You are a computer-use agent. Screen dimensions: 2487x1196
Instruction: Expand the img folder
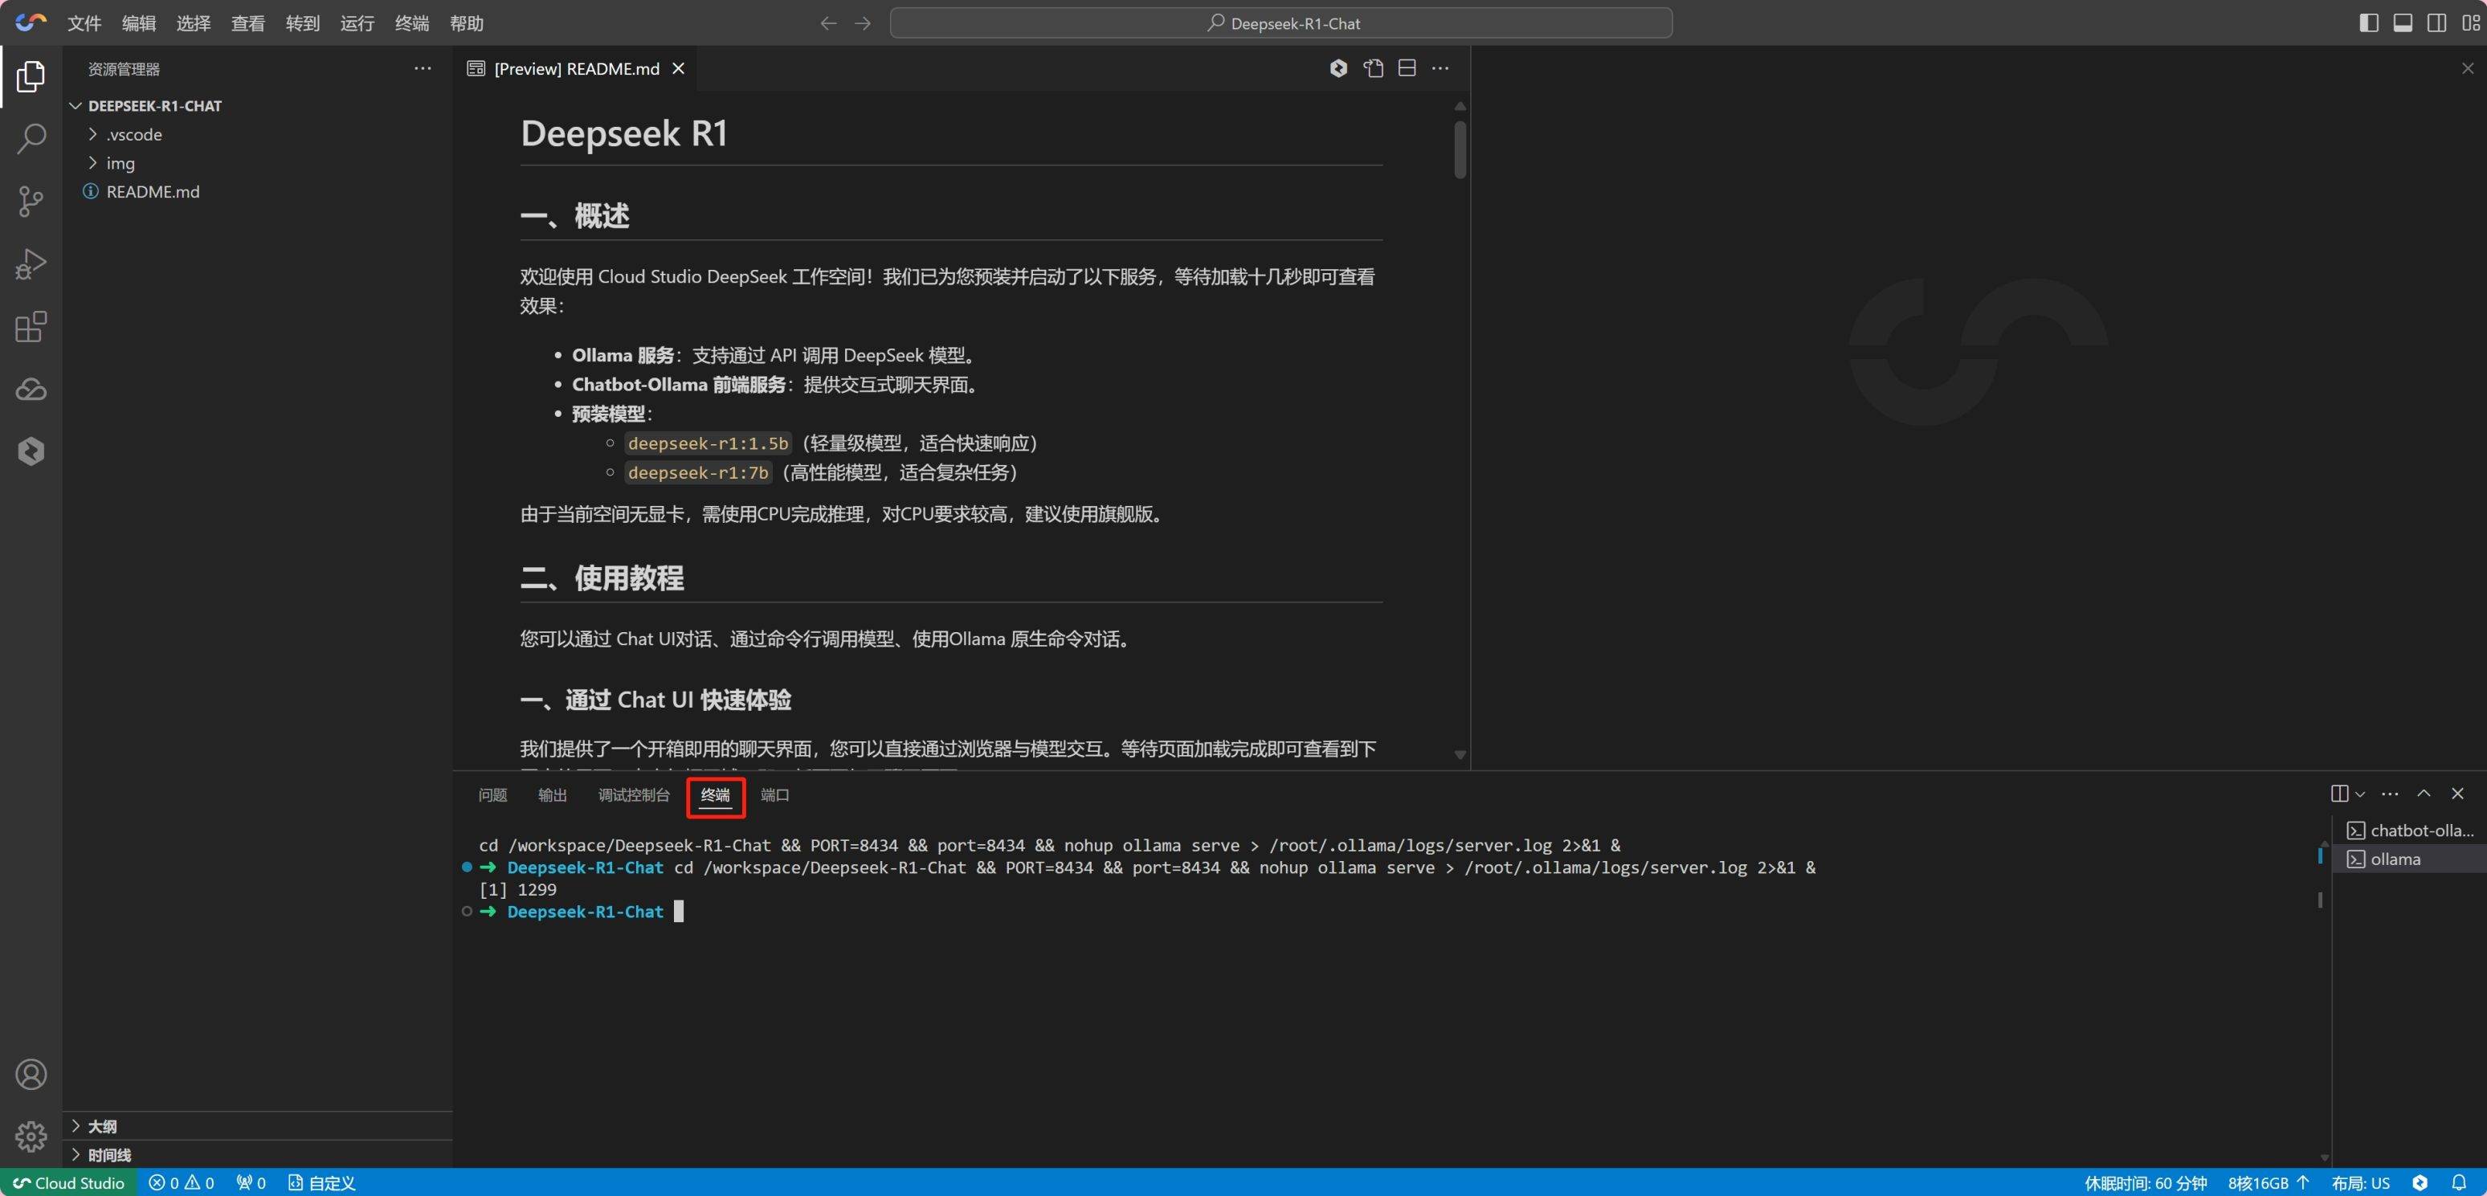[120, 163]
